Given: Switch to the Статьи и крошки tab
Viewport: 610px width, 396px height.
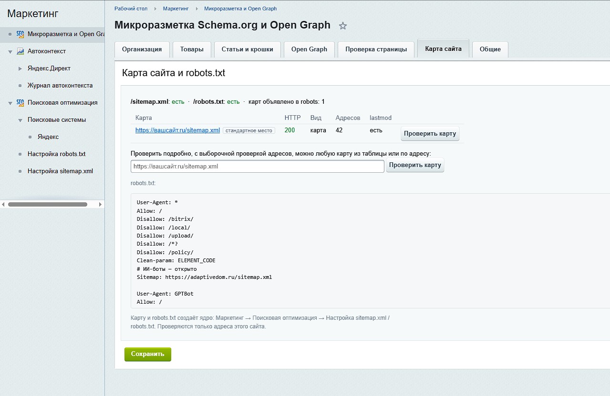Looking at the screenshot, I should 248,49.
